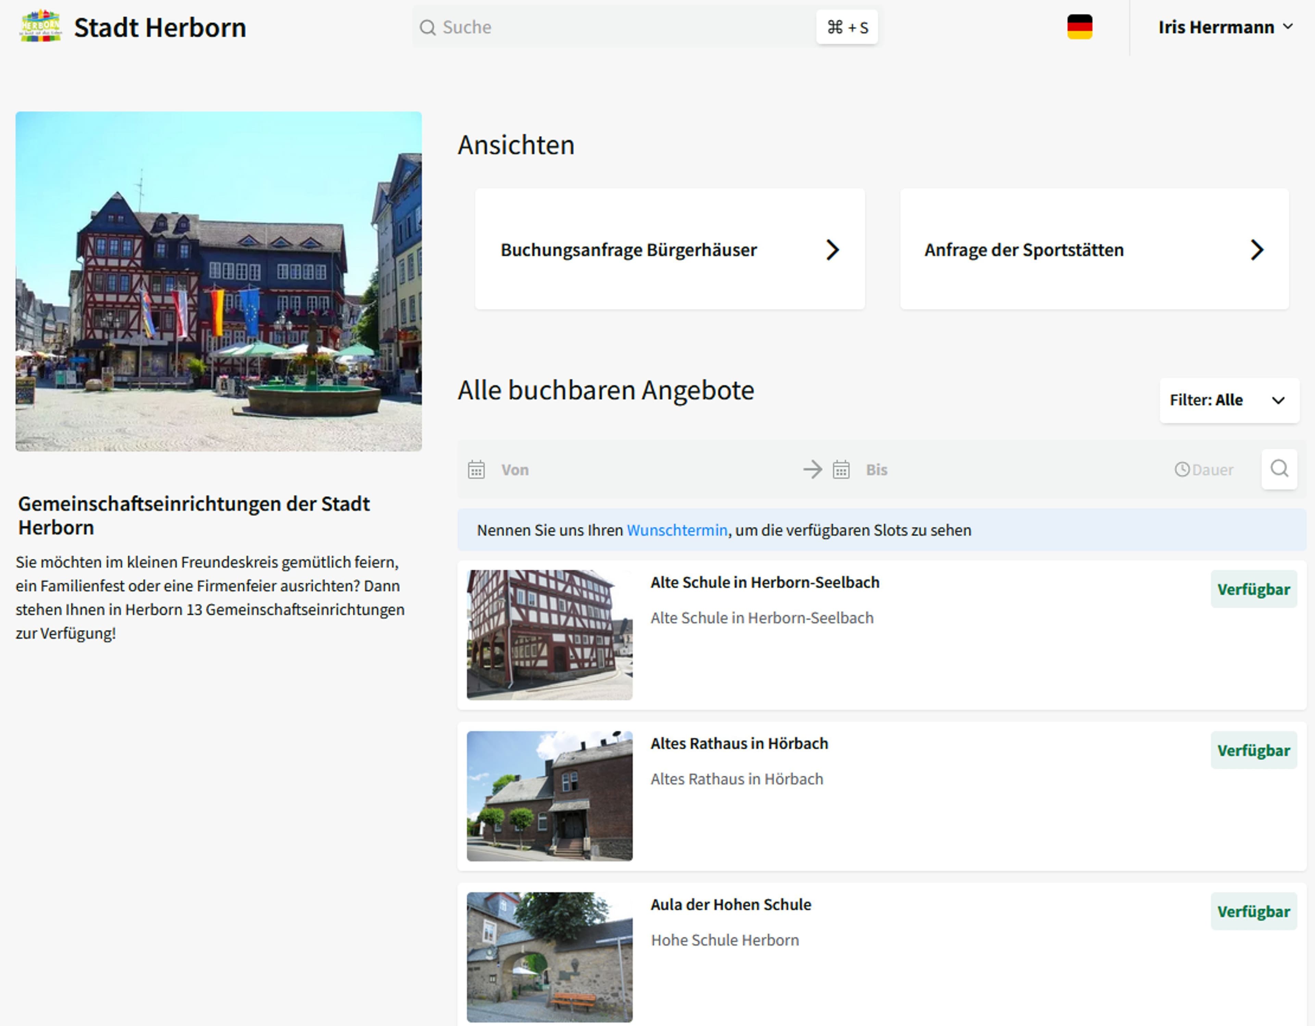
Task: Open Alte Schule in Herborn-Seelbach listing
Action: [765, 582]
